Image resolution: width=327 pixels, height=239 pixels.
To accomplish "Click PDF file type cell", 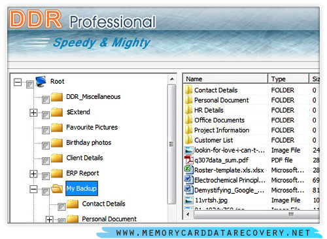I will (x=282, y=160).
